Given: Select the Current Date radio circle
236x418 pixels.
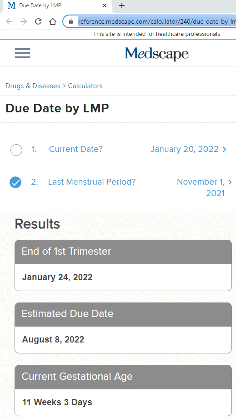Looking at the screenshot, I should click(x=16, y=150).
